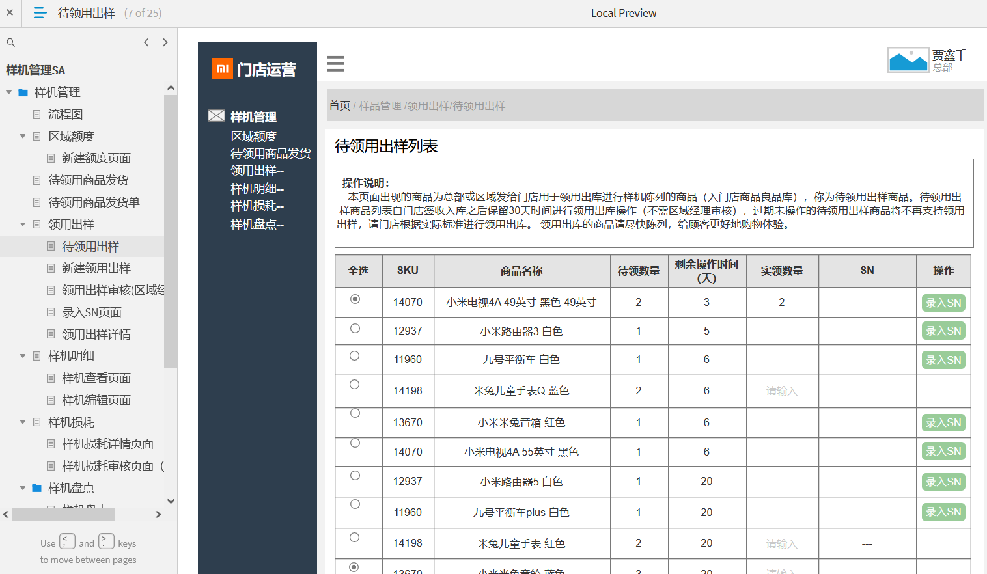Toggle the sitemap menu icon beside 待领用出样
The image size is (987, 574).
(x=40, y=13)
